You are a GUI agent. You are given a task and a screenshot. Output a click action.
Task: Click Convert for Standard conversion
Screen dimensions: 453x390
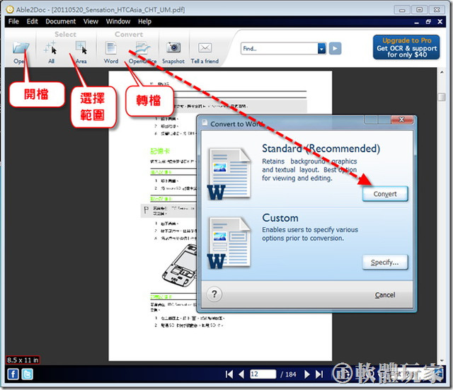click(385, 194)
